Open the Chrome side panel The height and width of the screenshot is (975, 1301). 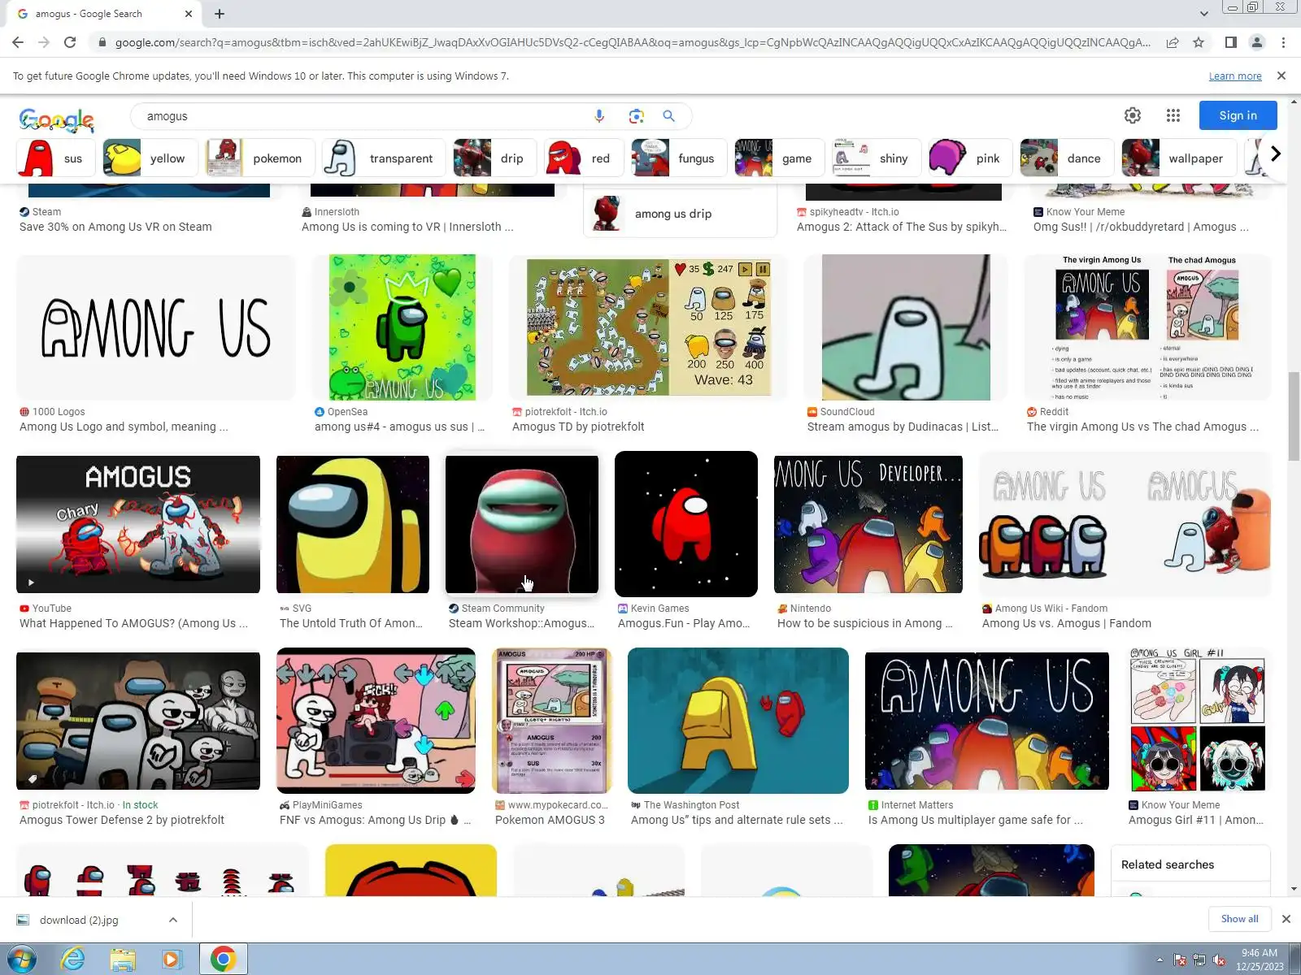click(x=1231, y=42)
